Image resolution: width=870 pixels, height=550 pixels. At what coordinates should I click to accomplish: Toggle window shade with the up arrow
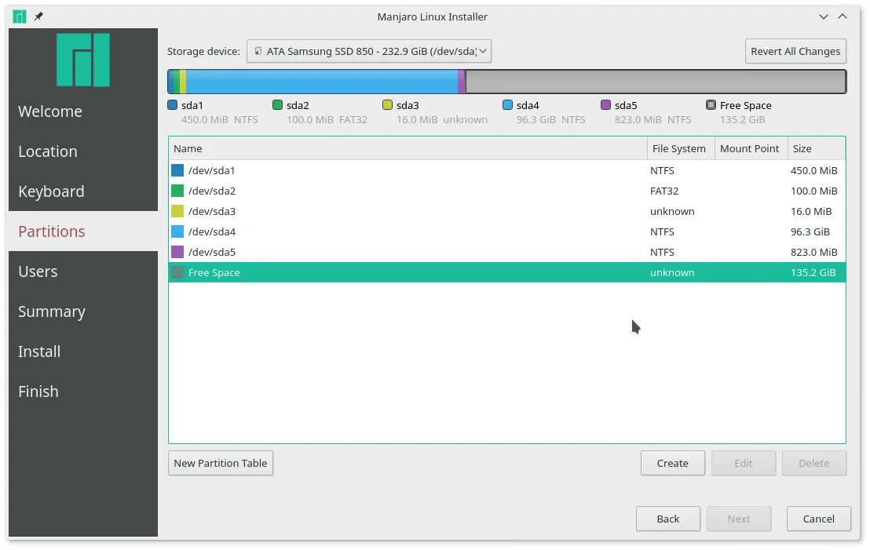point(843,16)
